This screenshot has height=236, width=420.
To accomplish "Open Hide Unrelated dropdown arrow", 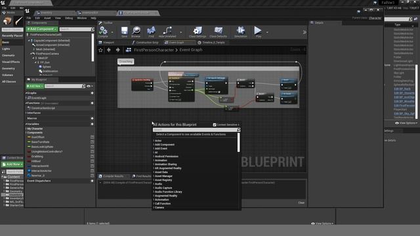I will coord(181,32).
